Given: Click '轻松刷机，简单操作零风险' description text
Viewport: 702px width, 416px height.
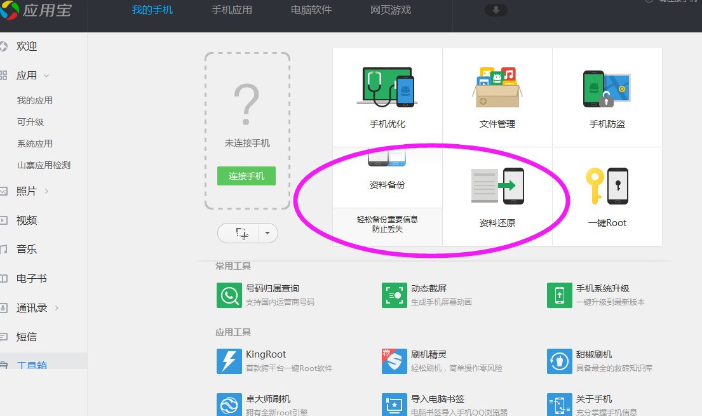Looking at the screenshot, I should coord(457,368).
